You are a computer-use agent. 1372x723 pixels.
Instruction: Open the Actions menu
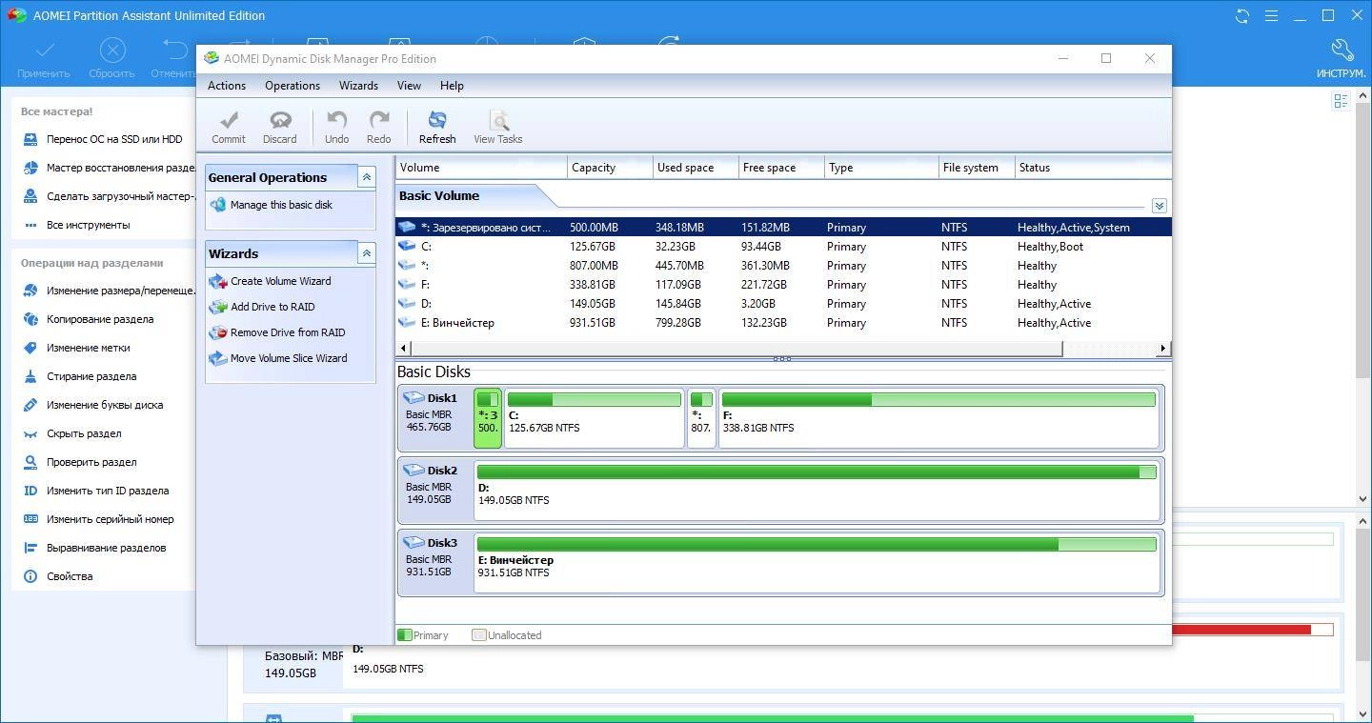[x=227, y=86]
